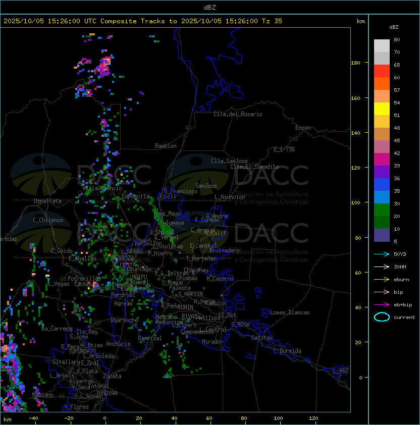
Task: Click the E_1-736 label
Action: [x=284, y=149]
